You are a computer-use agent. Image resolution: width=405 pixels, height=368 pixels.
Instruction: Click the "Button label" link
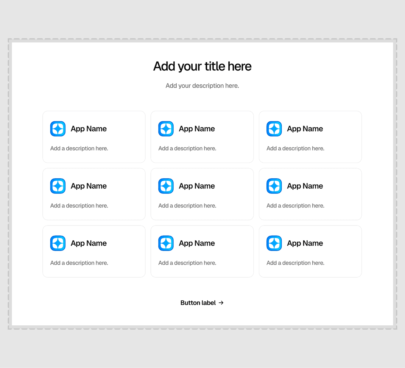(x=202, y=303)
